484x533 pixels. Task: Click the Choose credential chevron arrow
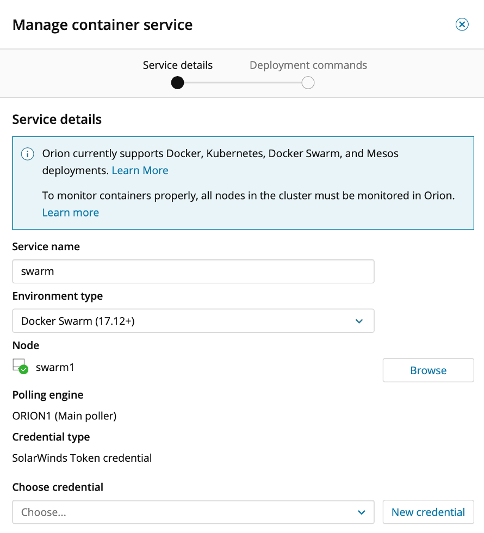coord(362,512)
